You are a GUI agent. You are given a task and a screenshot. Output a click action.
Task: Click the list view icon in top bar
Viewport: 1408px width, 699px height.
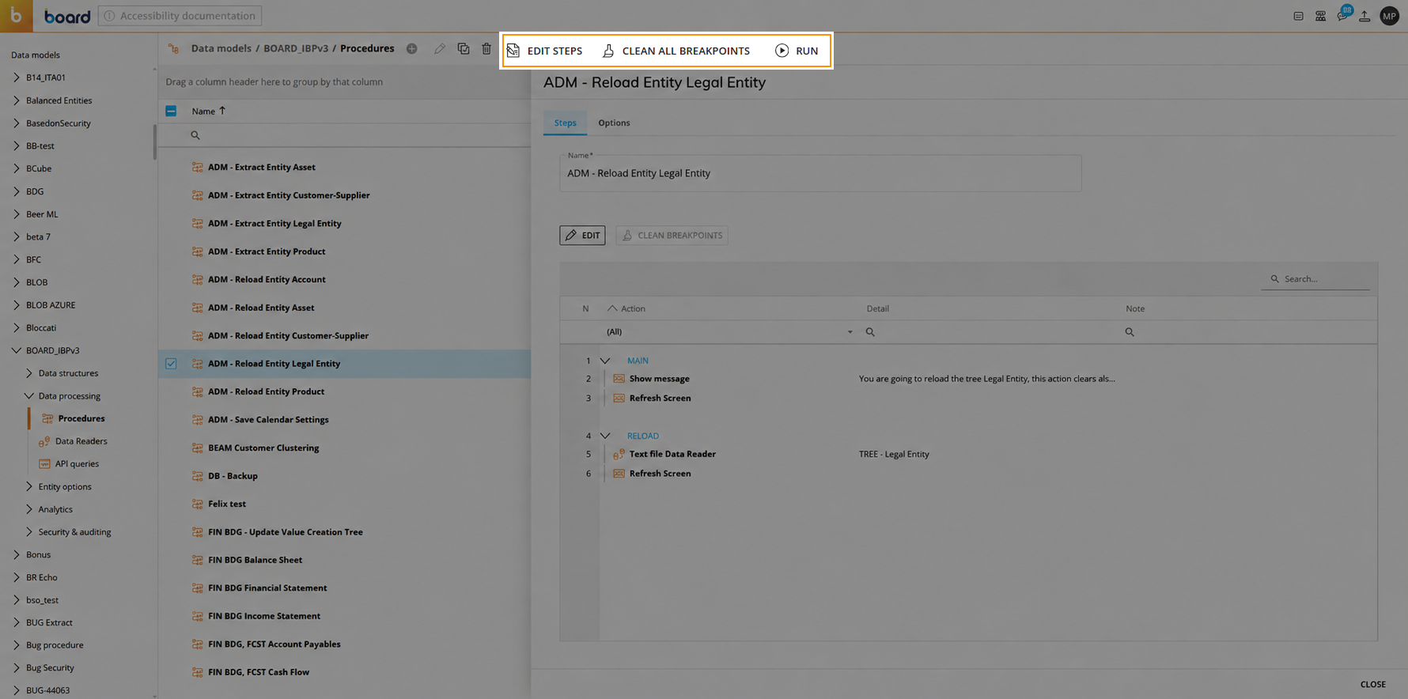coord(1298,16)
